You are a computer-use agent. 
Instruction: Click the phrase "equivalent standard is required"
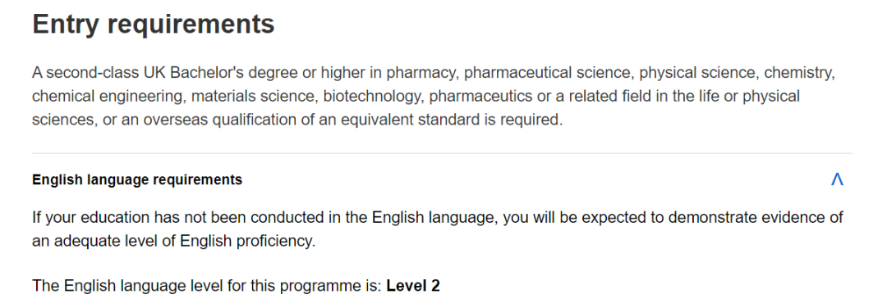pos(453,120)
